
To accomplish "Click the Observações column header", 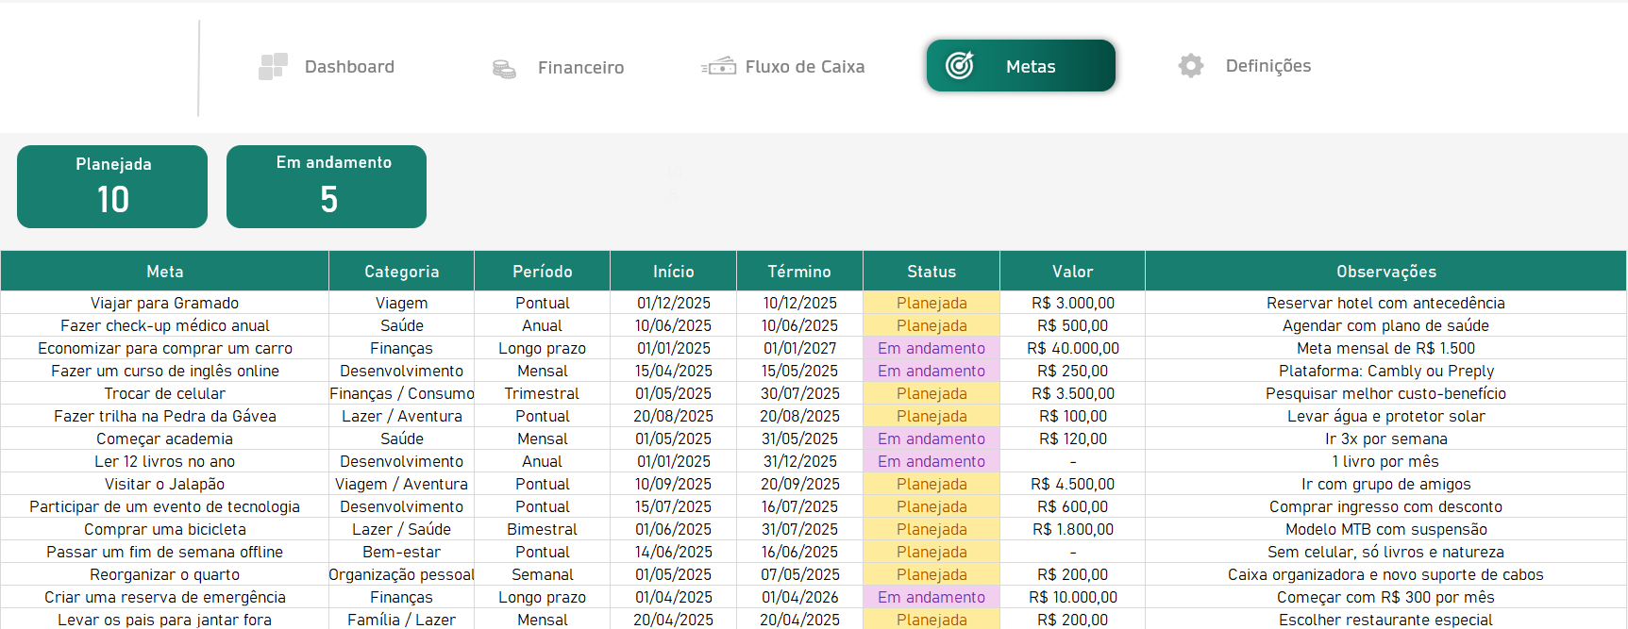I will [1385, 272].
